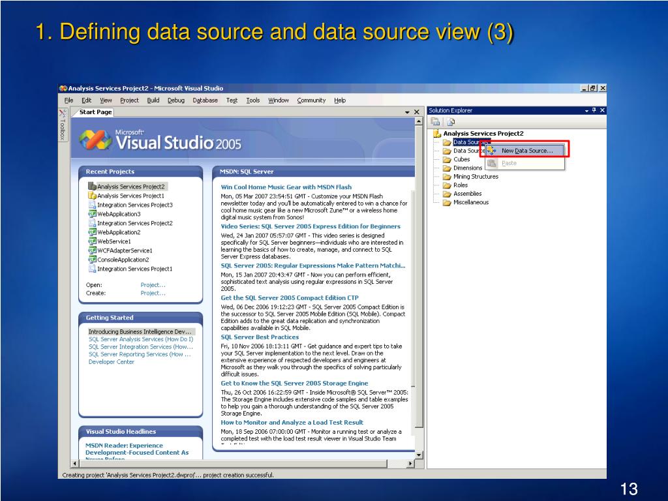Click the Start Page vertical scrollbar down arrow
668x501 pixels.
click(x=418, y=455)
